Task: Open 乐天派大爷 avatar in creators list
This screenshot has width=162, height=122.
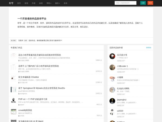Action: coord(112,56)
